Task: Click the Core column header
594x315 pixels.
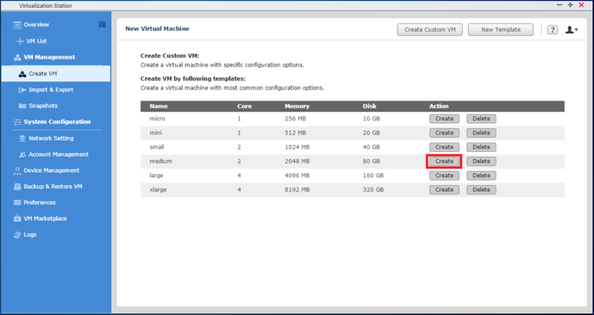Action: pos(245,106)
